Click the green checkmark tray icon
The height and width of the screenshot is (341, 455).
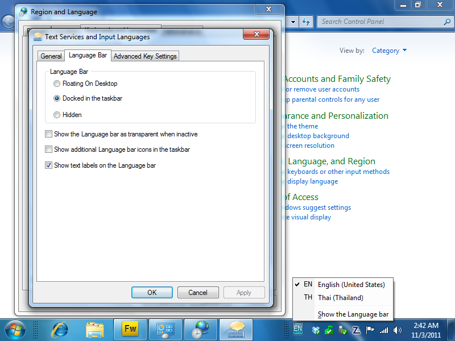pyautogui.click(x=329, y=330)
